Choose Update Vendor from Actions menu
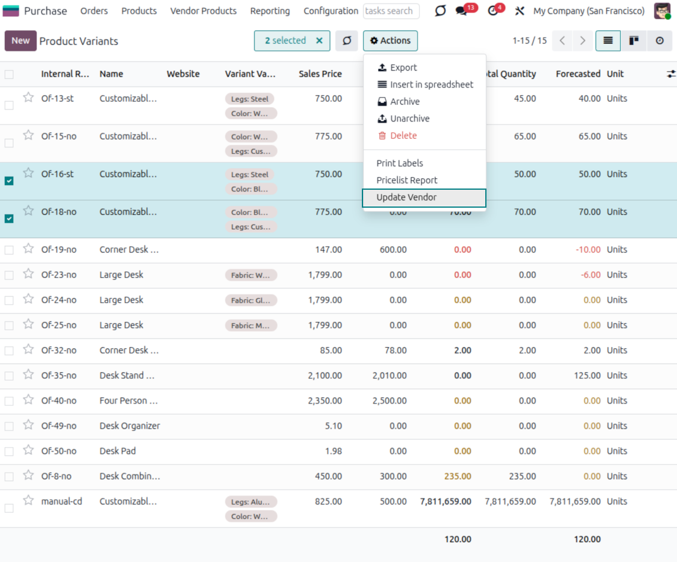Viewport: 677px width, 562px height. tap(406, 198)
